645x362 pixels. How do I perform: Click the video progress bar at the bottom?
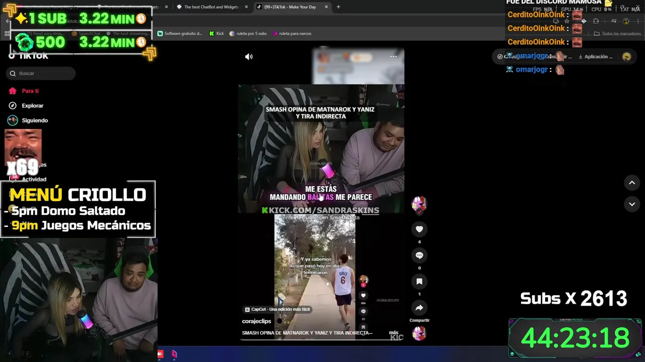321,339
